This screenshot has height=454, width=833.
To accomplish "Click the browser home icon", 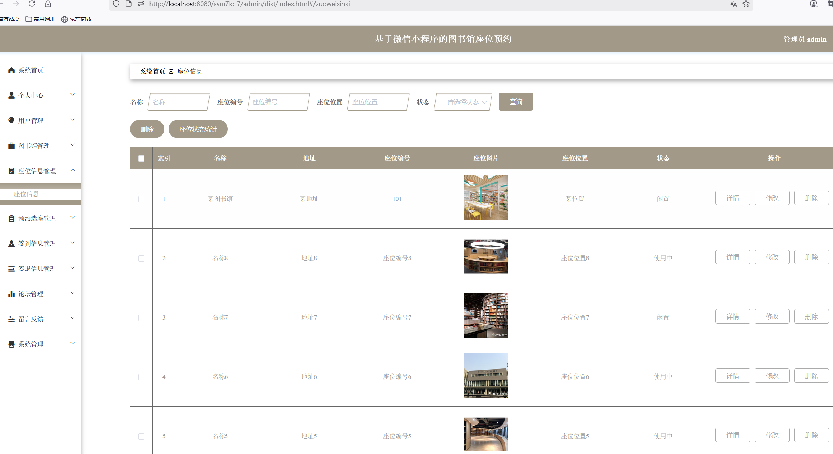I will (48, 4).
